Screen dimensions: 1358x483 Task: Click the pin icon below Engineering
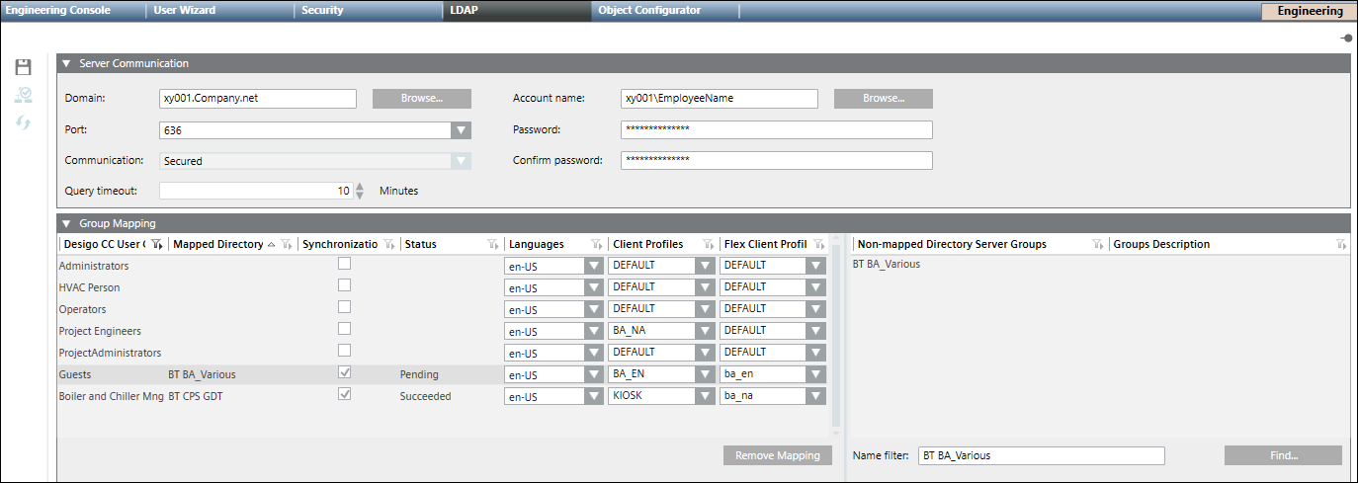point(1346,38)
